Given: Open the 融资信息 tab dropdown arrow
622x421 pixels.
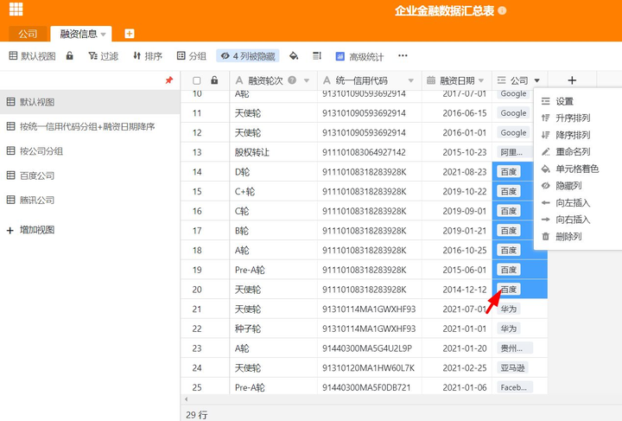Looking at the screenshot, I should coord(103,35).
